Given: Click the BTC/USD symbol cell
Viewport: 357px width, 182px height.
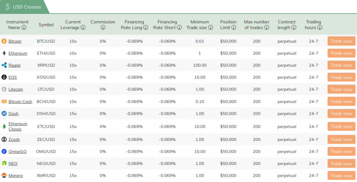Looking at the screenshot, I should 46,41.
